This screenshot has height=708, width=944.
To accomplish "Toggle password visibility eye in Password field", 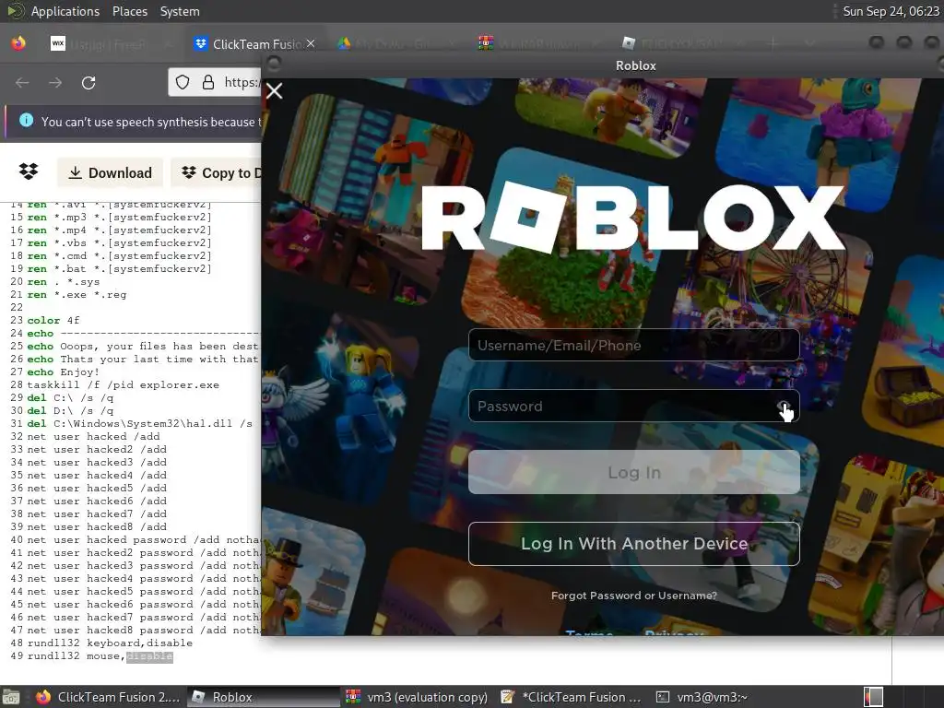I will tap(783, 407).
